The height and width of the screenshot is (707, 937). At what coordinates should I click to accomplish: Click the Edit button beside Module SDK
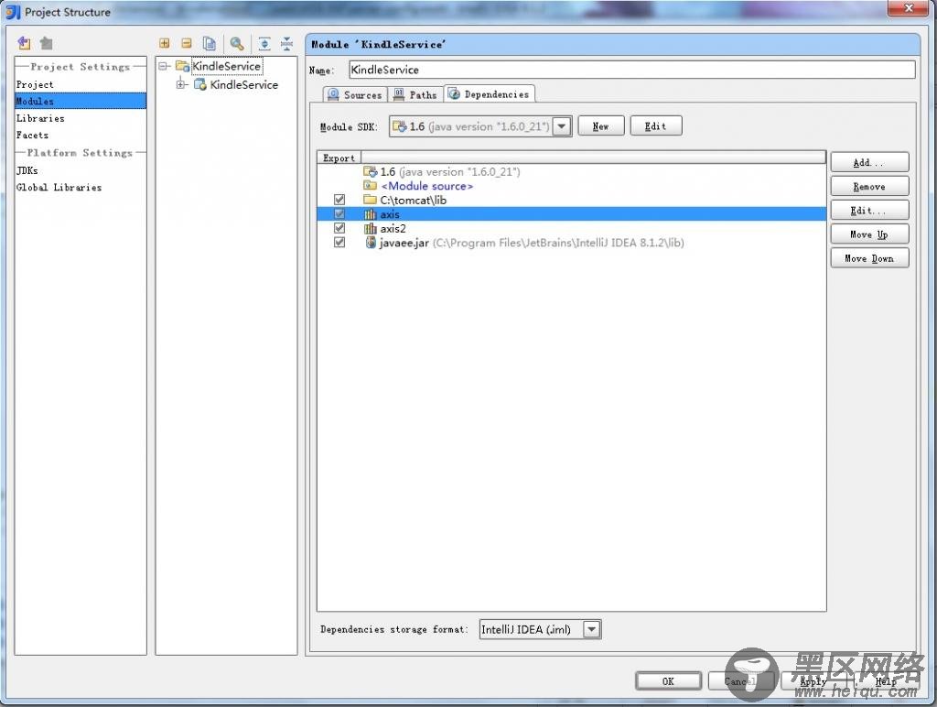[x=655, y=126]
